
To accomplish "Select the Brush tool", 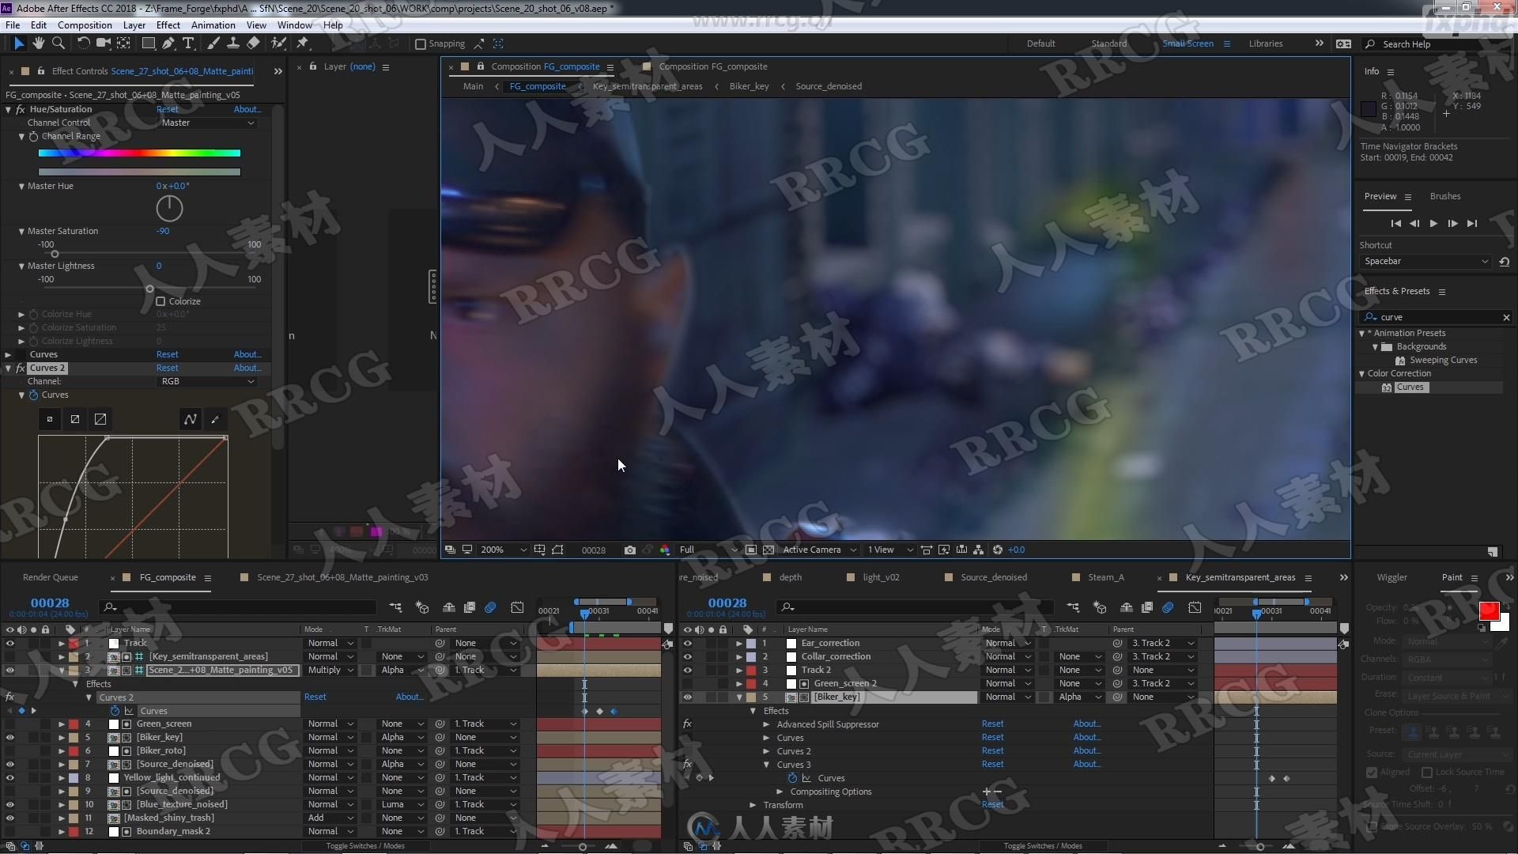I will coord(213,43).
